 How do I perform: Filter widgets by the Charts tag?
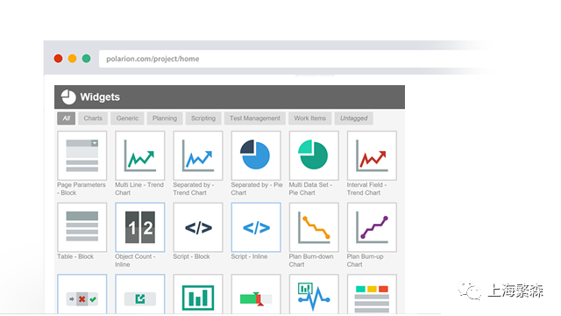(x=93, y=118)
